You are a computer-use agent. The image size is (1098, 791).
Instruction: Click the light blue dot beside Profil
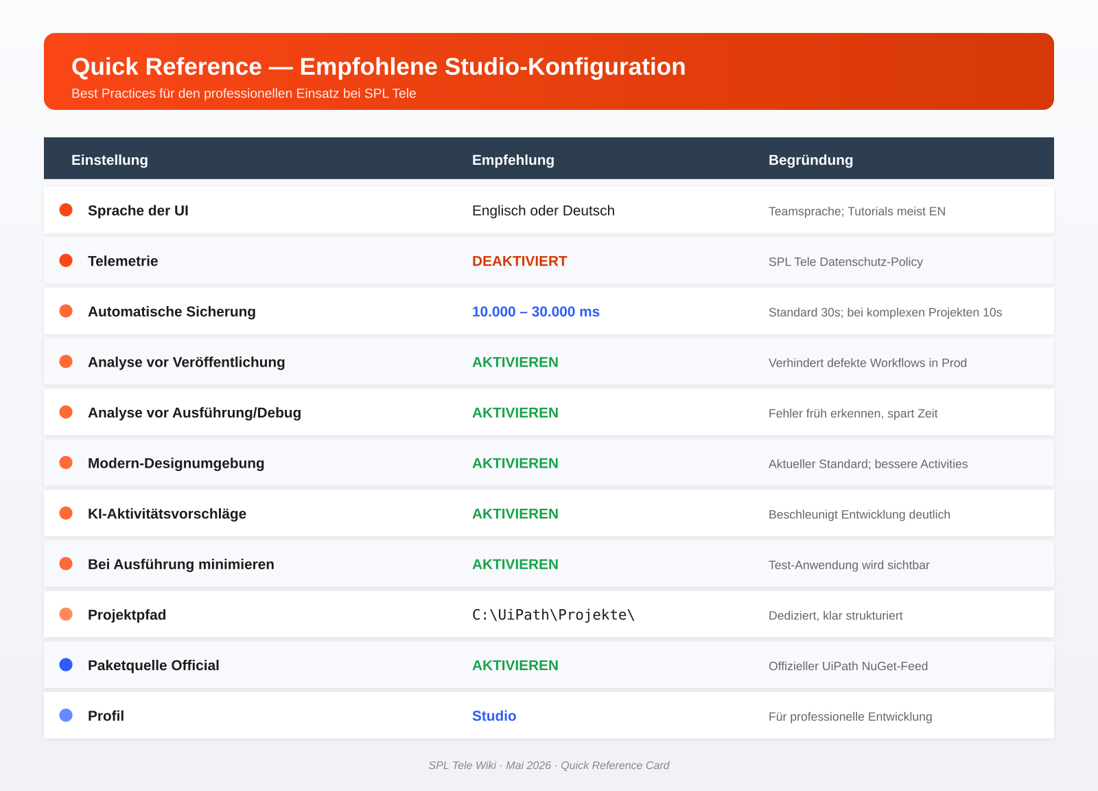[x=66, y=715]
